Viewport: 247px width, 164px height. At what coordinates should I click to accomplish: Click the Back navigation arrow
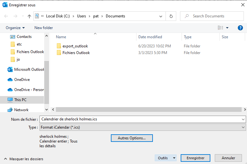(6, 16)
